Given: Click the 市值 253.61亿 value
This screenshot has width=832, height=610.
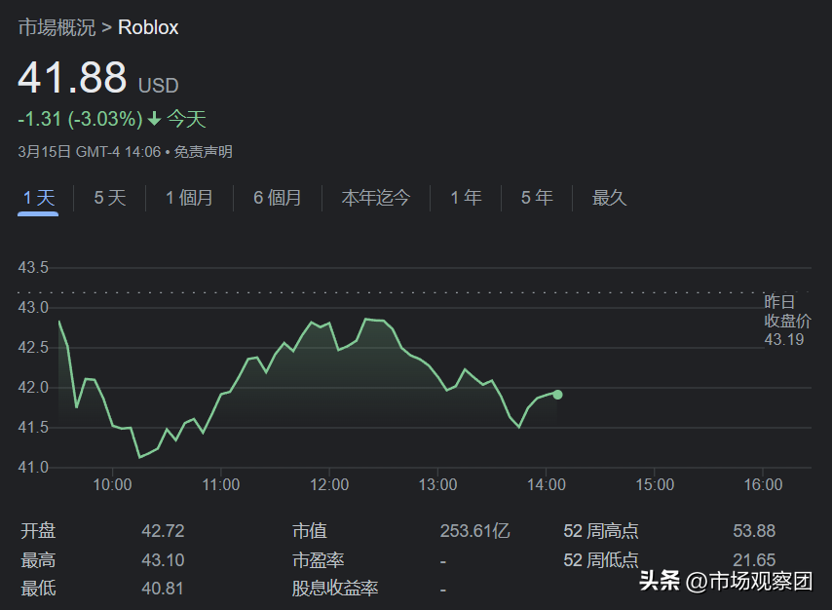Looking at the screenshot, I should coord(474,531).
